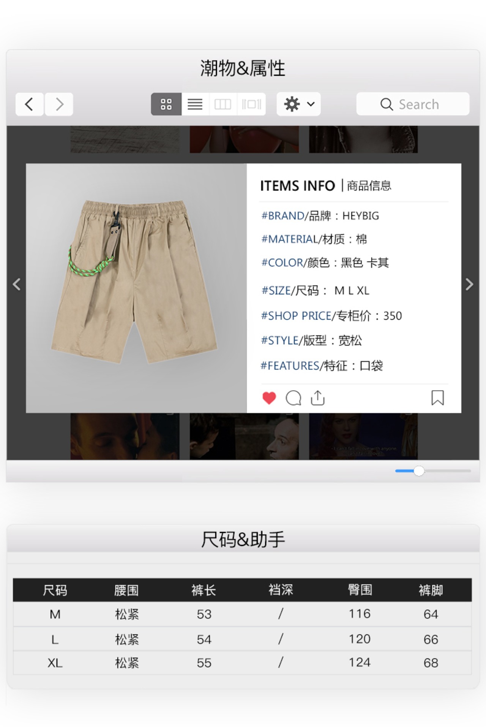Click the 尺码 column header

pyautogui.click(x=55, y=590)
